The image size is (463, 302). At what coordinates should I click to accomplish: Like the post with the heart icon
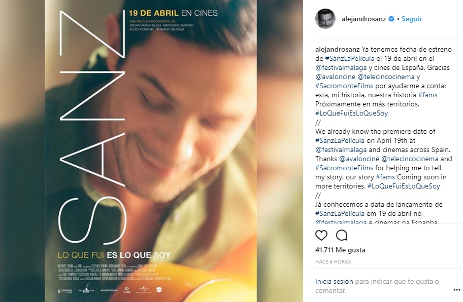tap(321, 236)
